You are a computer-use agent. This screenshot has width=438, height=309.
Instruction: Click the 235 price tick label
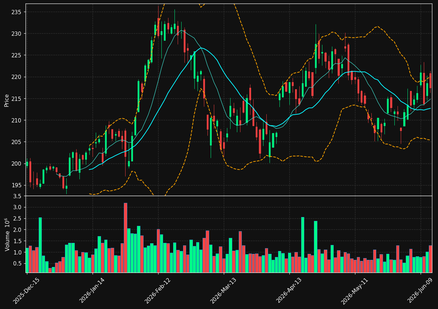click(17, 12)
